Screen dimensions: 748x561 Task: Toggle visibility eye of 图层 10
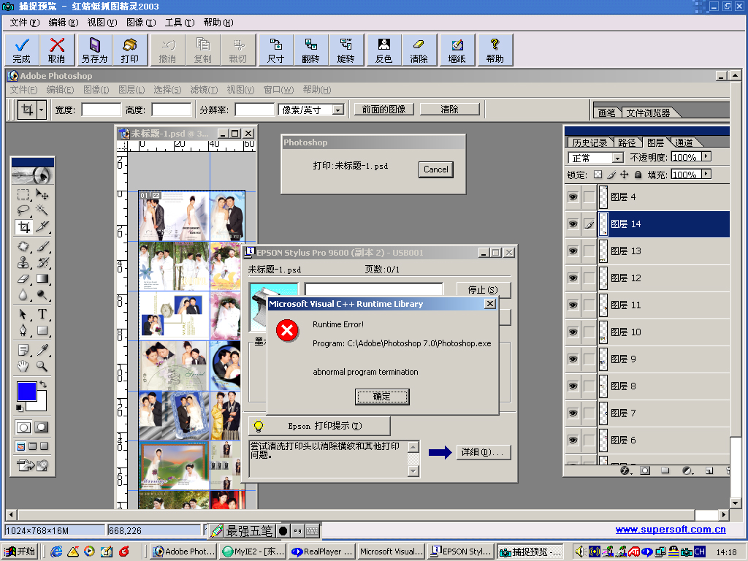(x=573, y=332)
